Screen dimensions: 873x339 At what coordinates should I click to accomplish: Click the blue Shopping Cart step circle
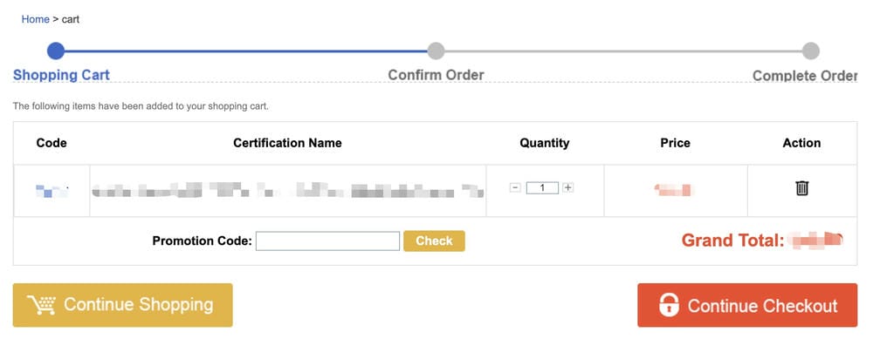pyautogui.click(x=56, y=51)
